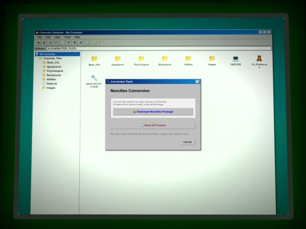Click the Forward arrow toolbar button
This screenshot has height=229, width=306.
[x=44, y=42]
